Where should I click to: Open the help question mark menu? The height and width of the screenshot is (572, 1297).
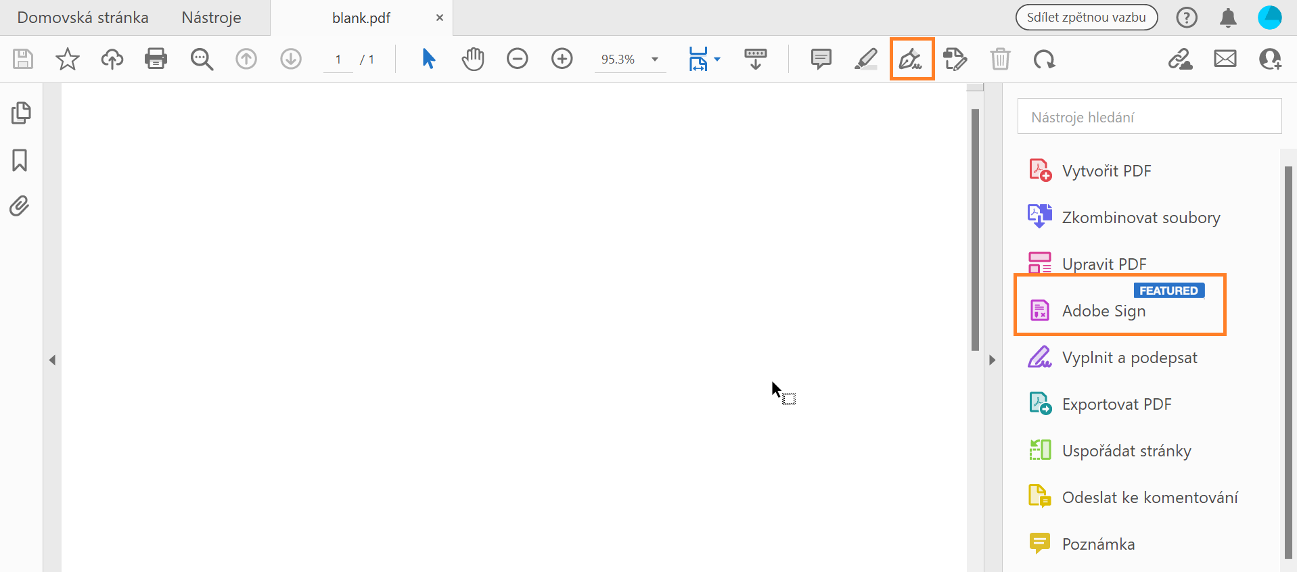pyautogui.click(x=1187, y=18)
